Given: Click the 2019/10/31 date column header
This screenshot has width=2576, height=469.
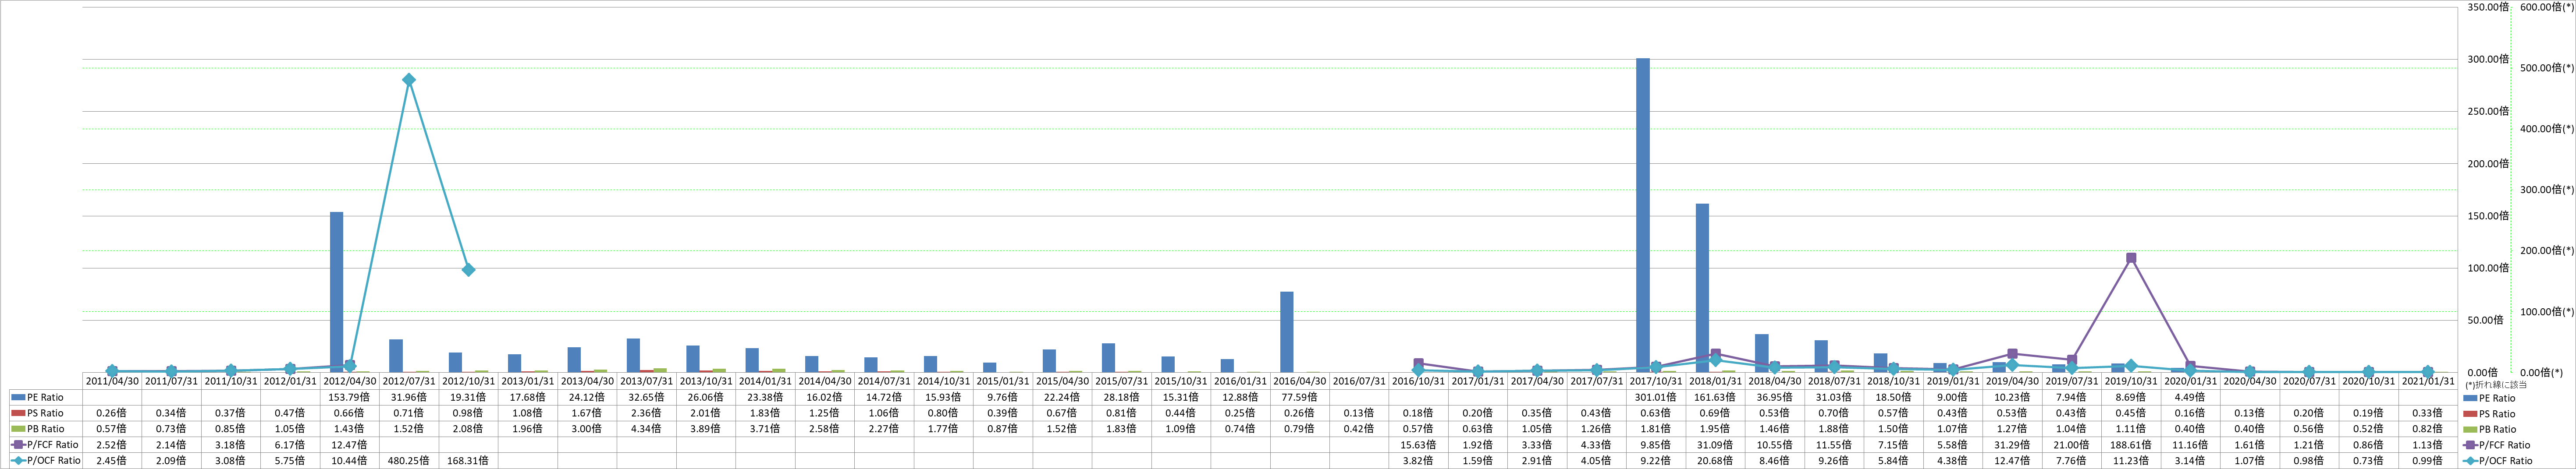Looking at the screenshot, I should pos(2131,381).
